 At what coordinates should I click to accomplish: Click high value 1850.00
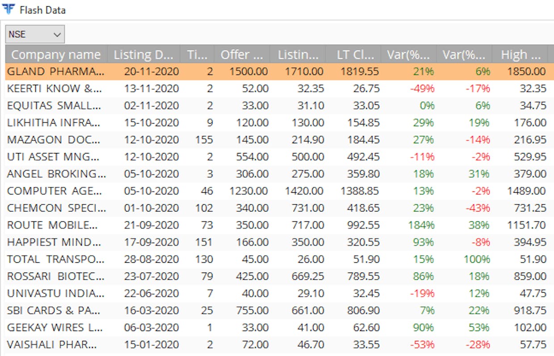tap(527, 71)
